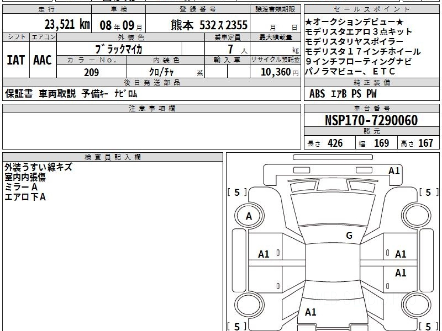Click the 登録番号 header
The width and height of the screenshot is (442, 331).
coord(198,10)
